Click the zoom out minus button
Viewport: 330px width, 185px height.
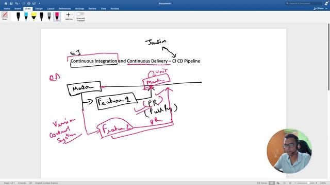tap(295, 183)
